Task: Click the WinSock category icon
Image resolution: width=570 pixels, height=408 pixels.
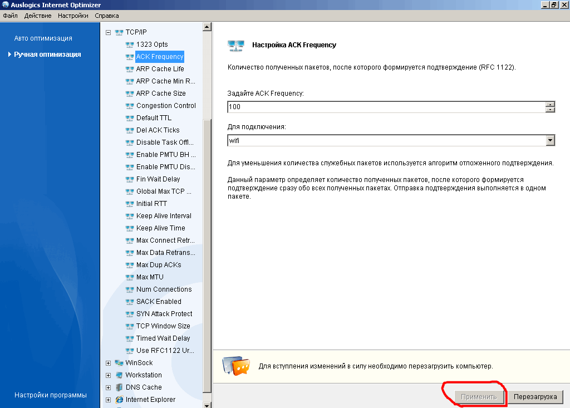Action: tap(119, 363)
